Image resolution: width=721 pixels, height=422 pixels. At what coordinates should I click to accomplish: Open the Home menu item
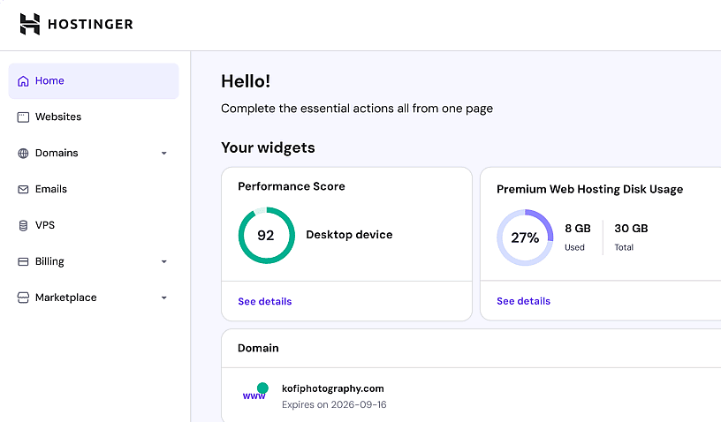tap(94, 81)
